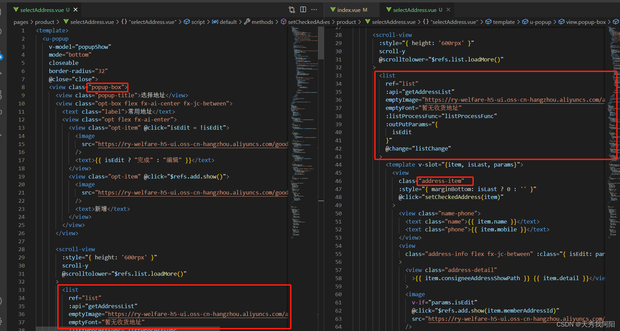This screenshot has height=331, width=620.
Task: Click the @close="close" attribute
Action: pyautogui.click(x=72, y=79)
